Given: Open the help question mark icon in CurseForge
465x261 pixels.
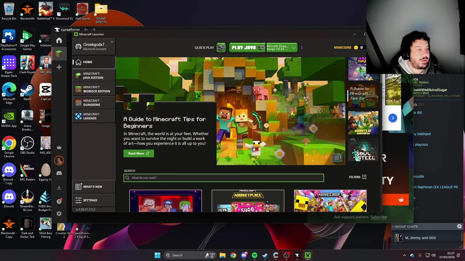Looking at the screenshot, I should 59,201.
